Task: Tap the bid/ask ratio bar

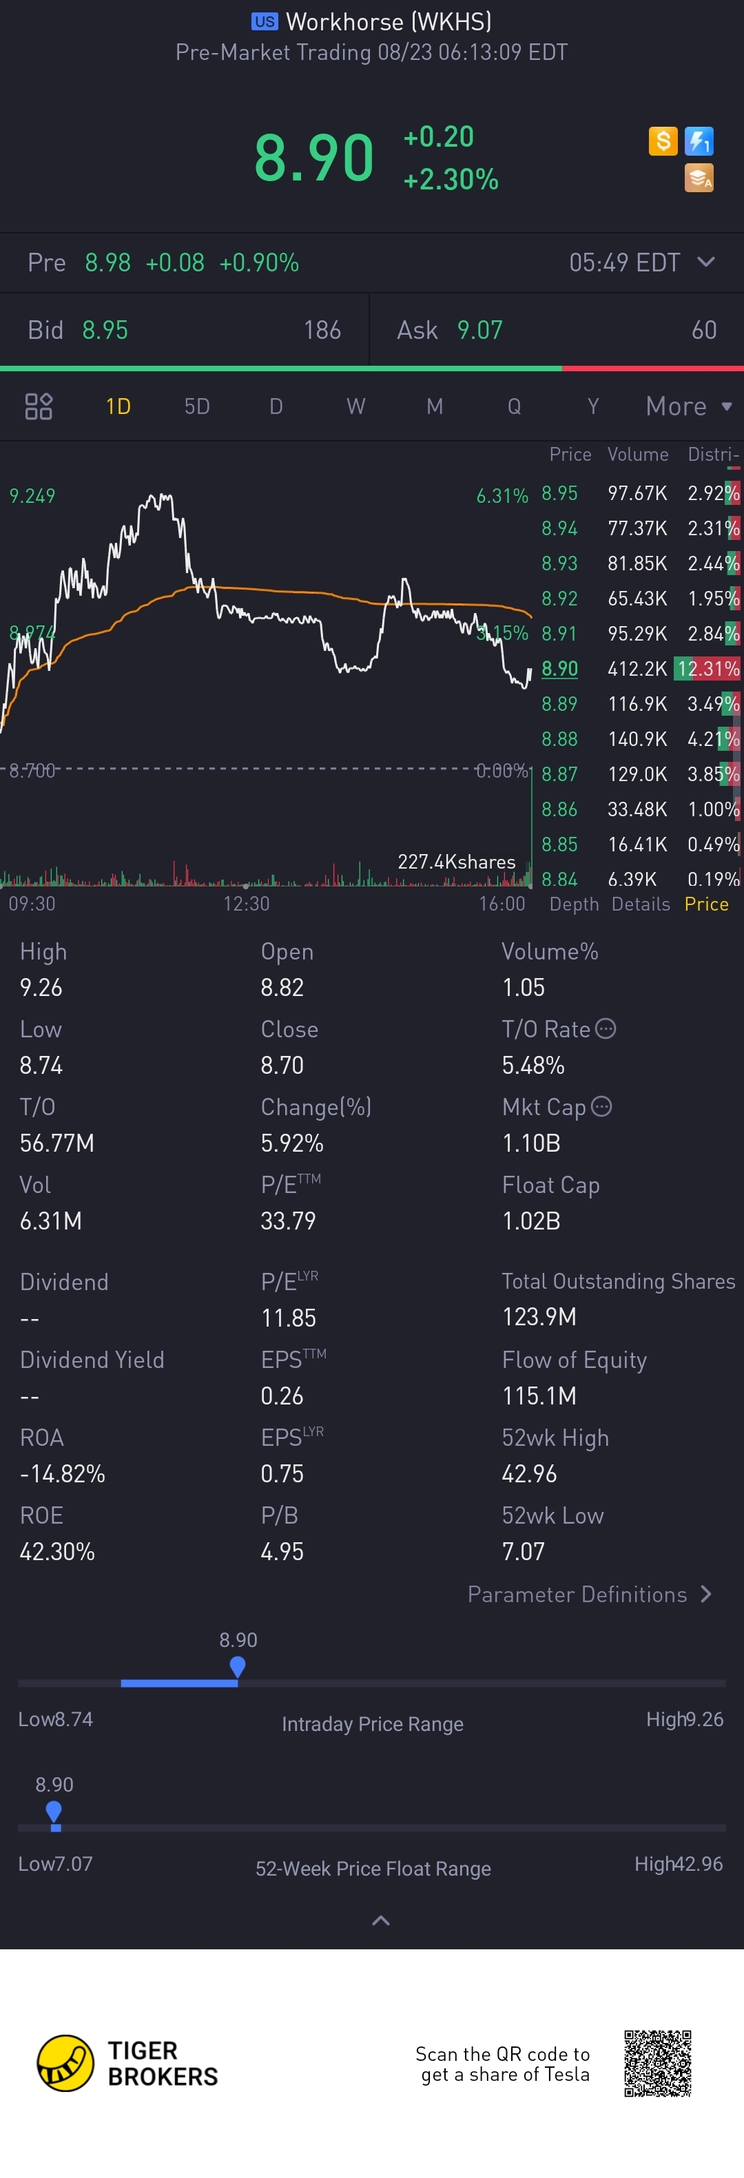Action: (372, 369)
